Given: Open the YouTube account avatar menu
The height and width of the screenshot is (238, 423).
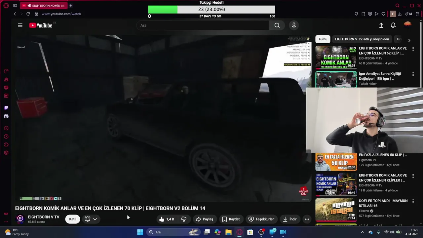Looking at the screenshot, I should 408,25.
